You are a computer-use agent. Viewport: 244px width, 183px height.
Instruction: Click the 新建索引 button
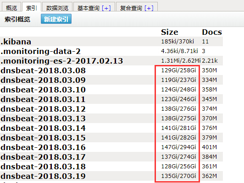point(56,19)
